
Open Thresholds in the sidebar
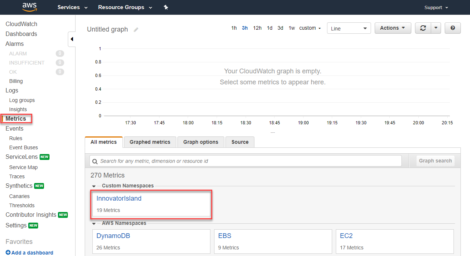pos(22,205)
